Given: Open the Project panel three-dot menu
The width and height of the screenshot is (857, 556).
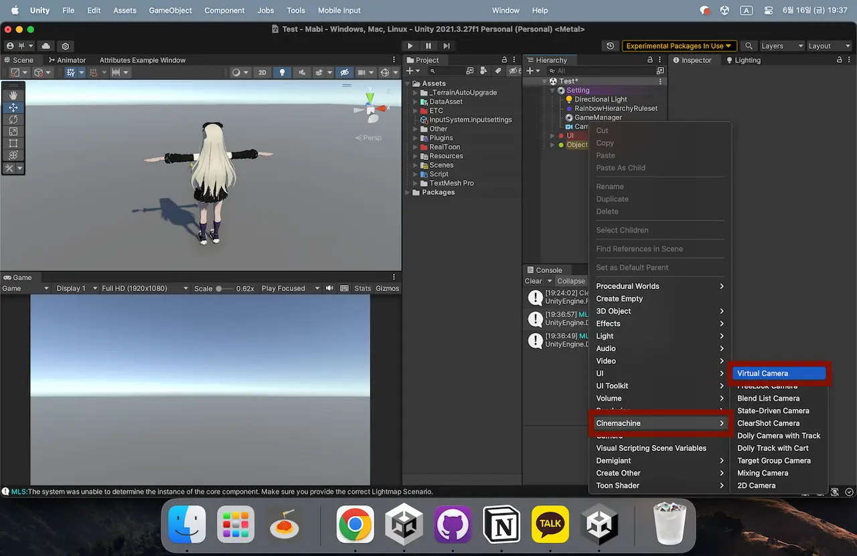Looking at the screenshot, I should pyautogui.click(x=514, y=60).
